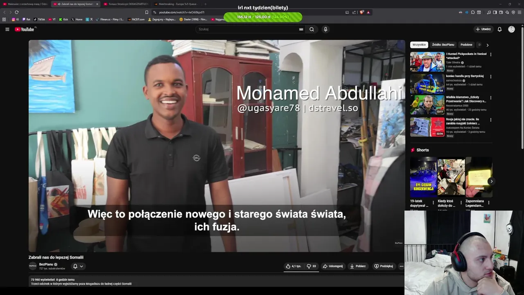Image resolution: width=524 pixels, height=295 pixels.
Task: Open the browser sidebar panel icon
Action: click(x=495, y=12)
